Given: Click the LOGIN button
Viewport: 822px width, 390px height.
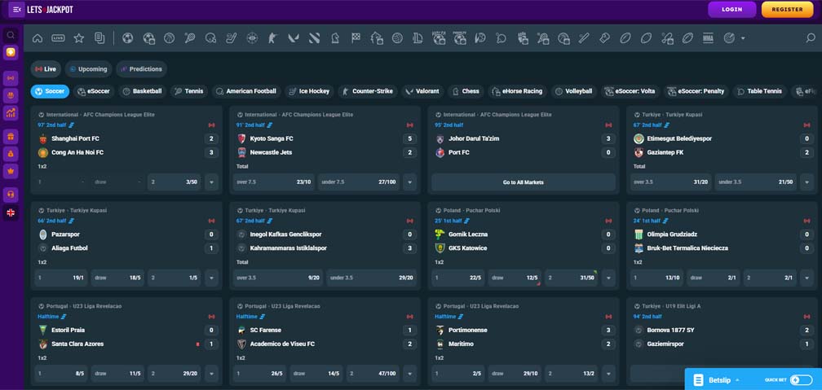Looking at the screenshot, I should [731, 10].
